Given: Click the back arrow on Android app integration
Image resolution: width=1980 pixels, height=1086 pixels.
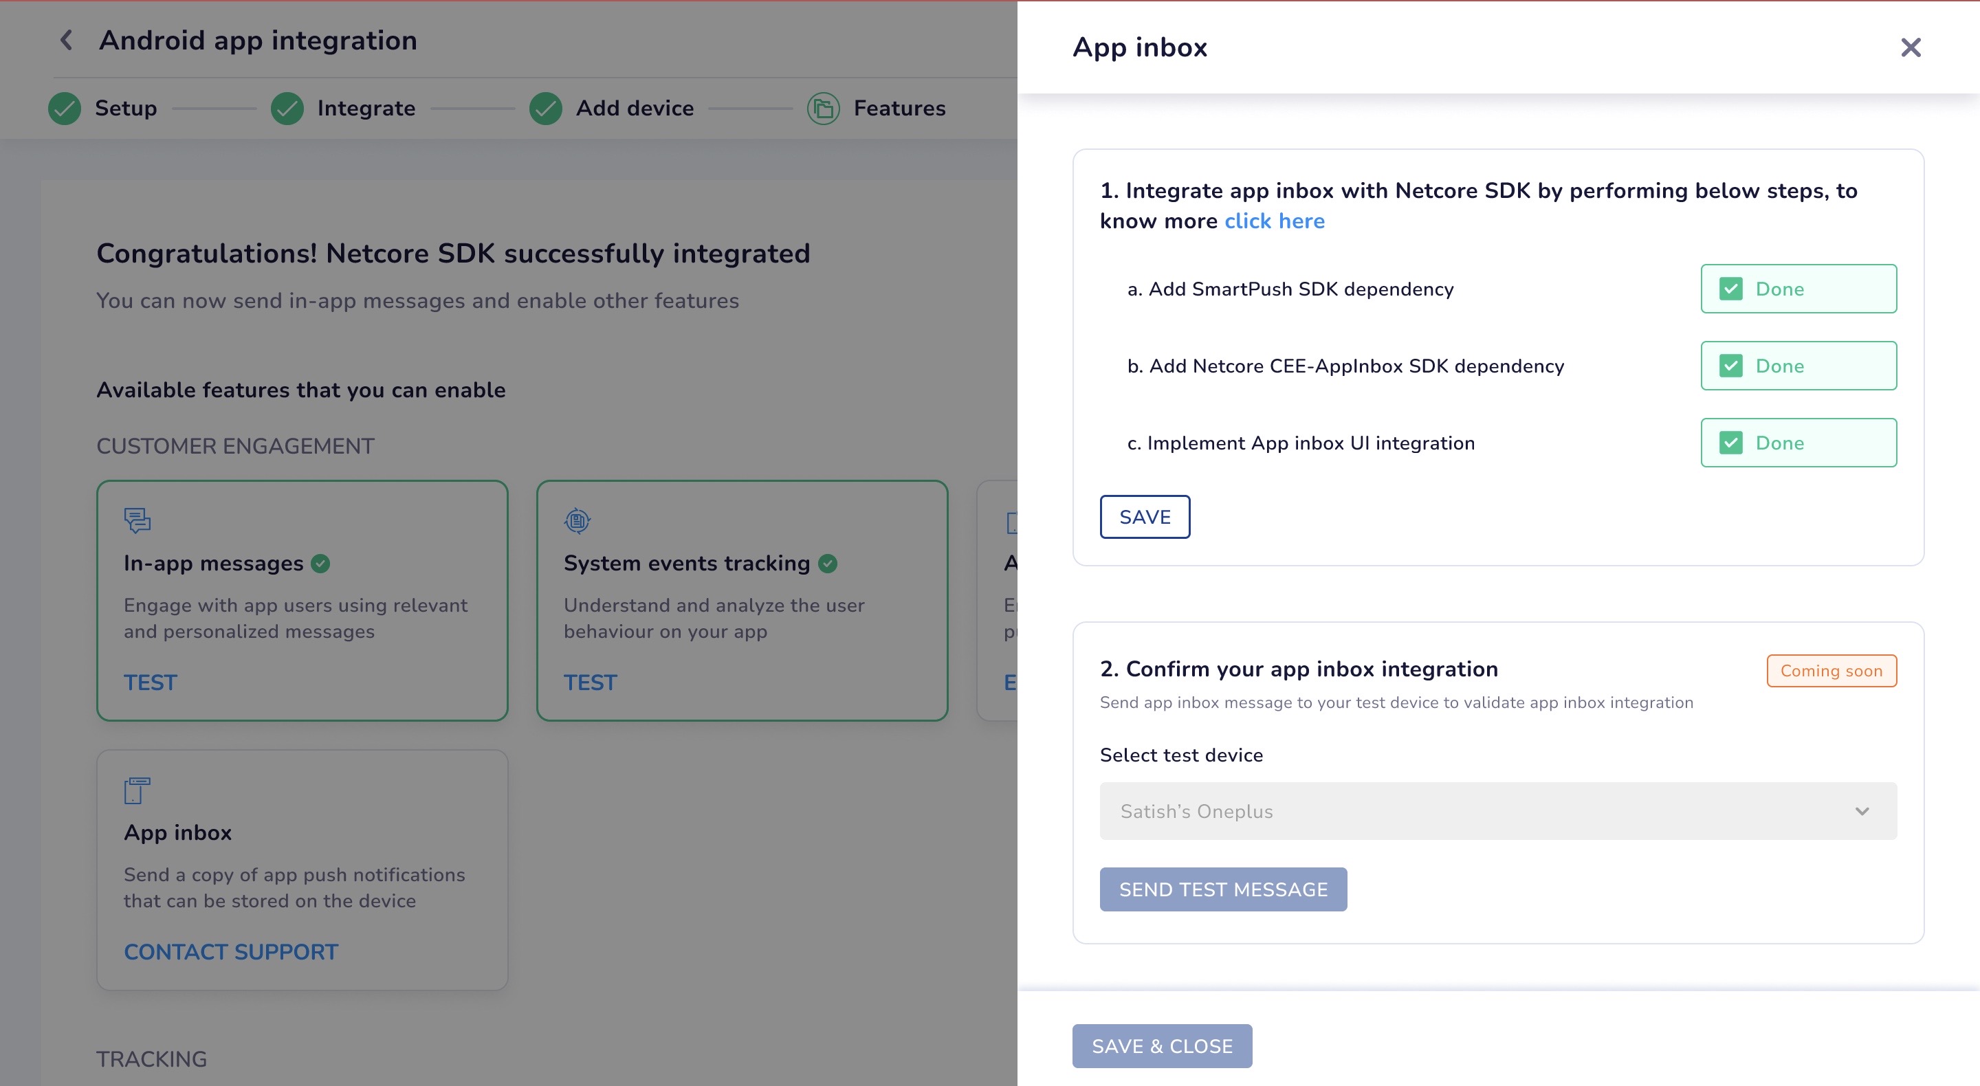Looking at the screenshot, I should click(x=64, y=40).
